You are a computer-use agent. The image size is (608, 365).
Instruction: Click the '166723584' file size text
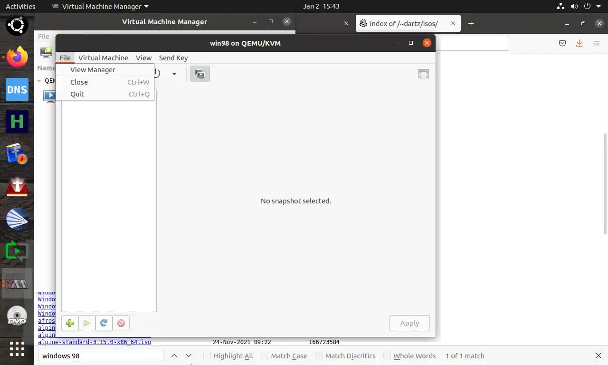(324, 342)
